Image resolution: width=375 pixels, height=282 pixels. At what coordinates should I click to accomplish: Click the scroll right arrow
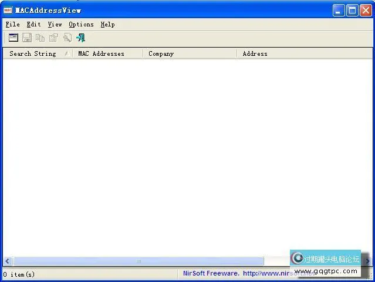pyautogui.click(x=367, y=261)
